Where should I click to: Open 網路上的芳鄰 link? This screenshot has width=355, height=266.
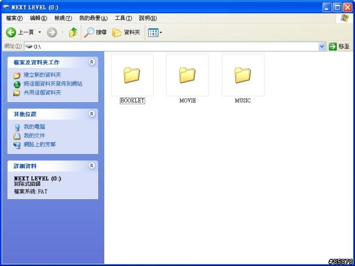coord(39,144)
